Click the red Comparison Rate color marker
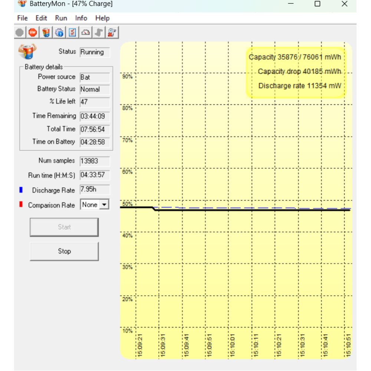371x371 pixels. tap(21, 204)
